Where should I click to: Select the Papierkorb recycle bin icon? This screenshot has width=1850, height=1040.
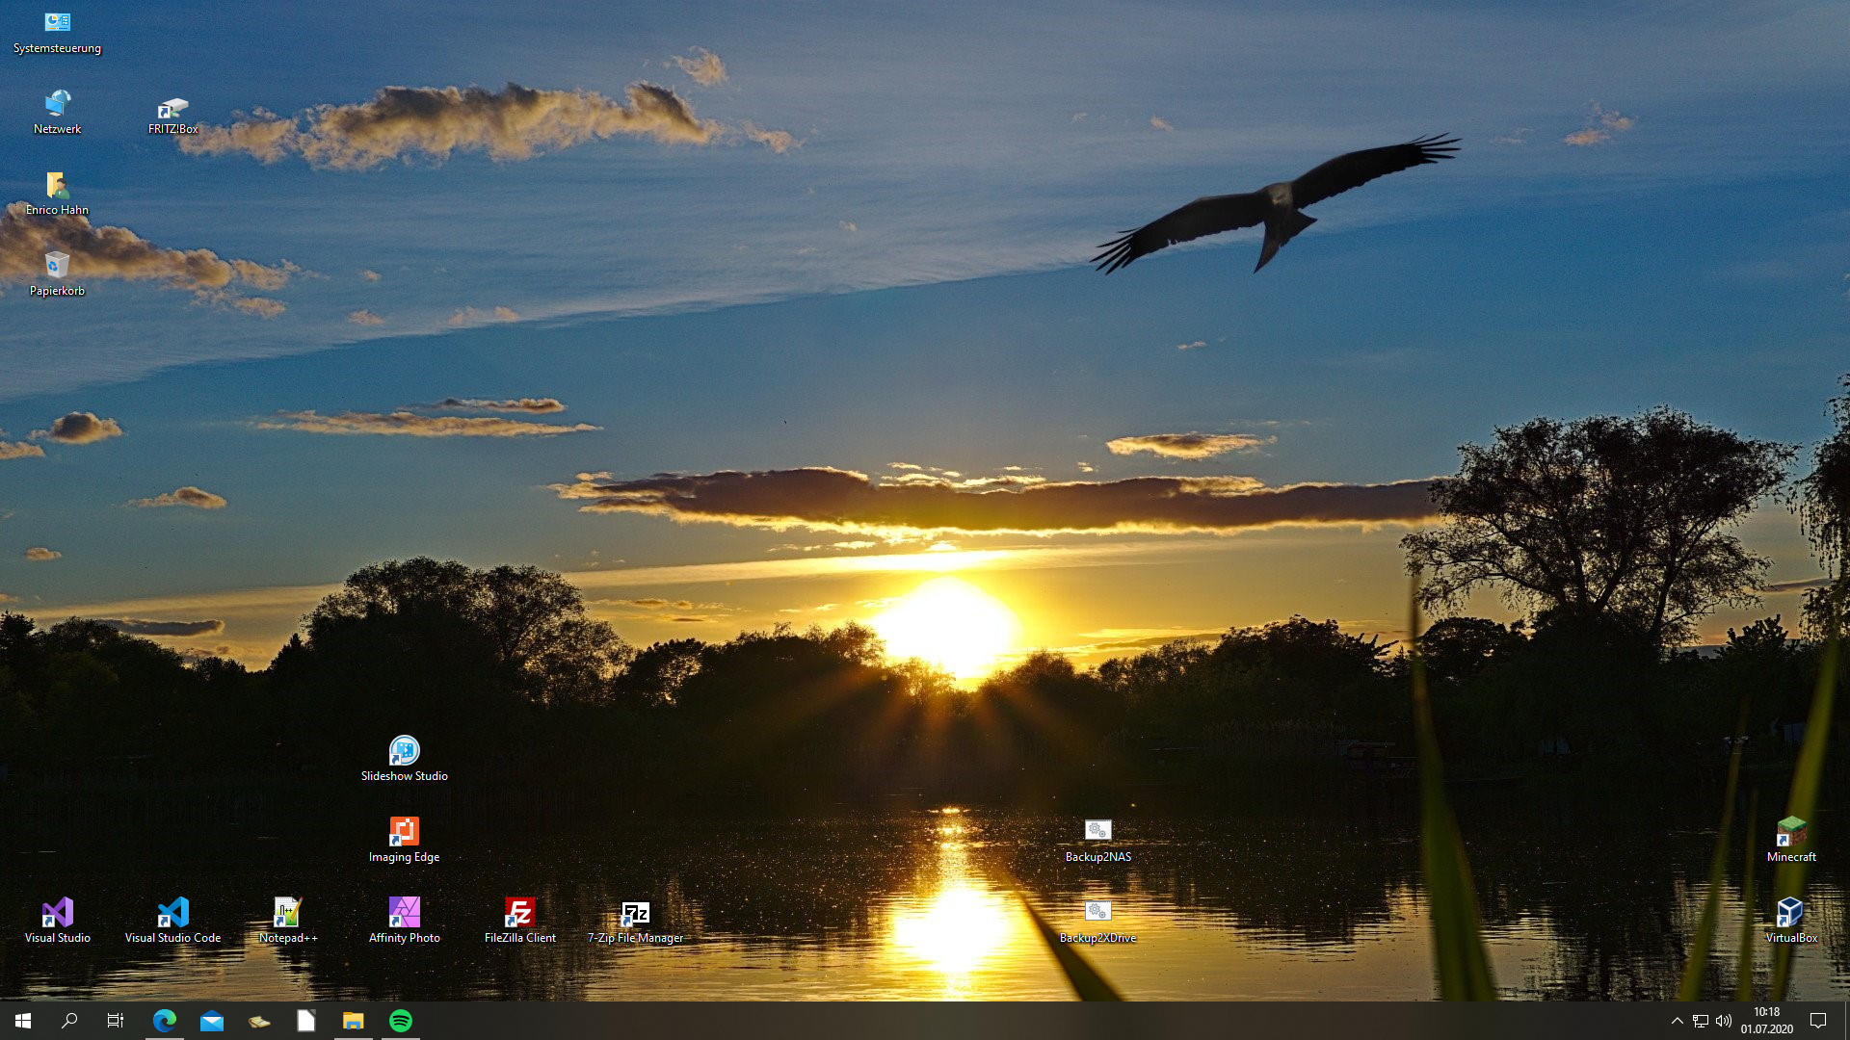(x=57, y=266)
